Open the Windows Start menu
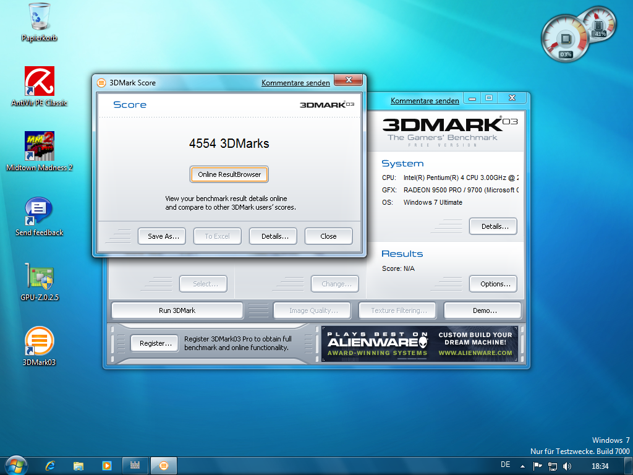This screenshot has height=475, width=633. pyautogui.click(x=15, y=464)
